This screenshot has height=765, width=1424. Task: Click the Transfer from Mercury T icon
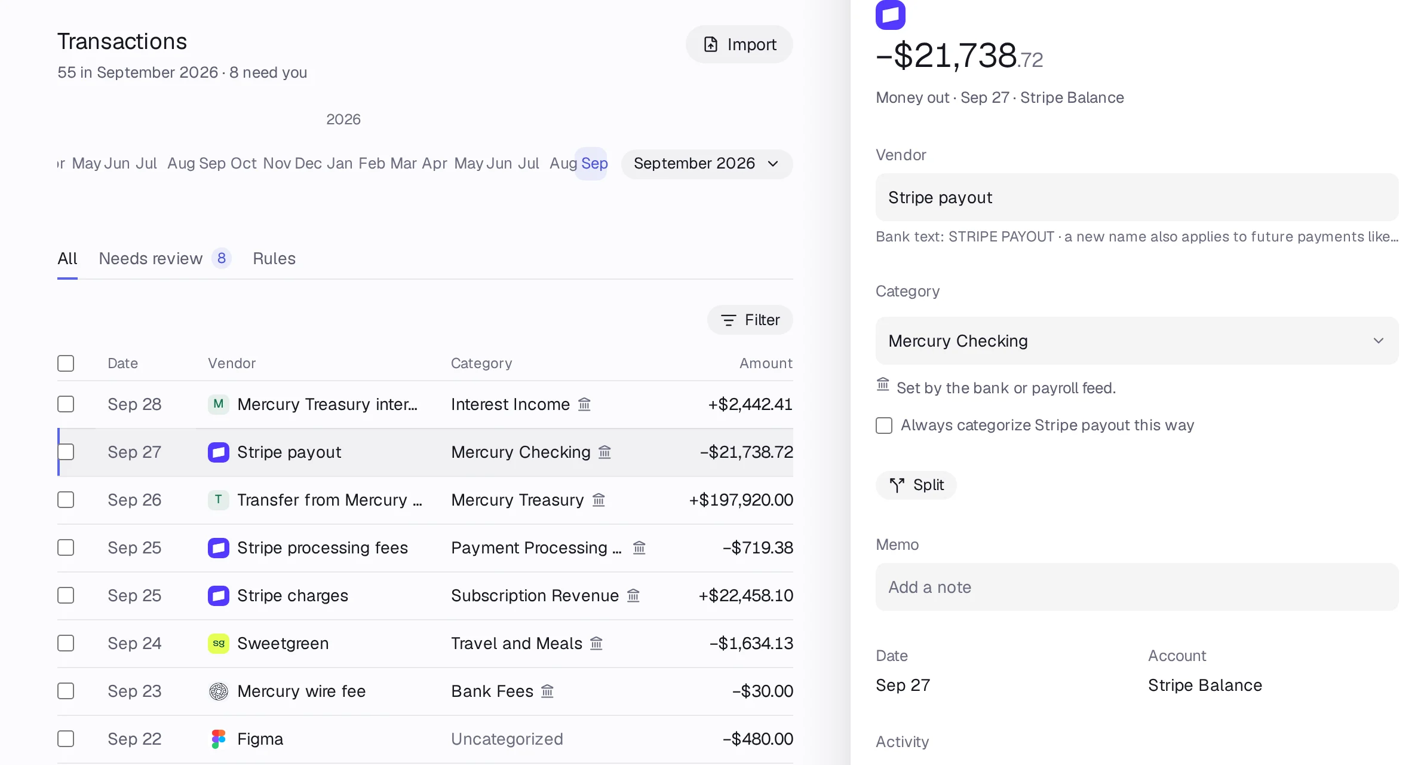(x=218, y=500)
